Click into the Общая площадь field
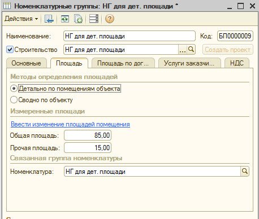 88,135
